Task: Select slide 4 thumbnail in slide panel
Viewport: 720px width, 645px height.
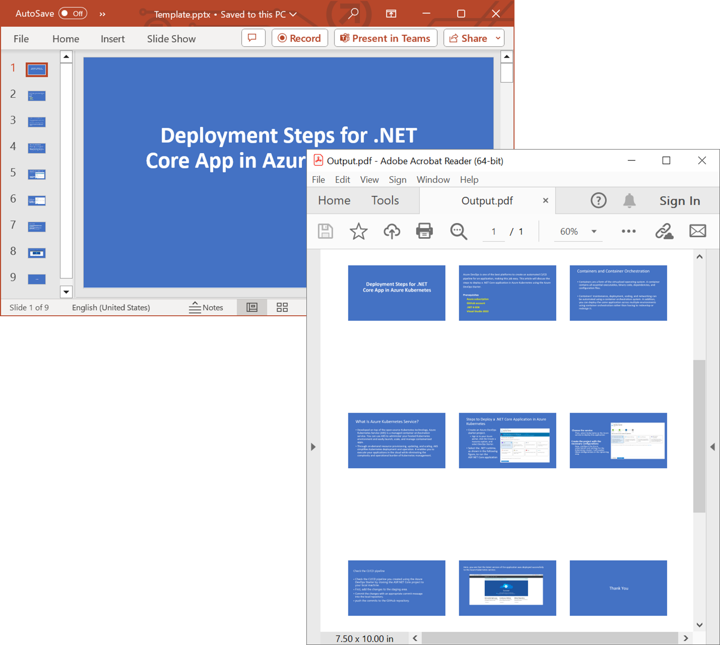Action: tap(37, 148)
